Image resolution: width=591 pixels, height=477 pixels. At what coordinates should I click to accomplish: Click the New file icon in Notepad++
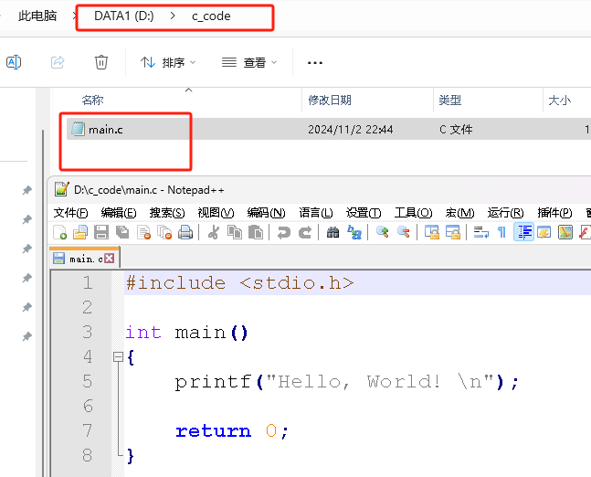pos(60,232)
